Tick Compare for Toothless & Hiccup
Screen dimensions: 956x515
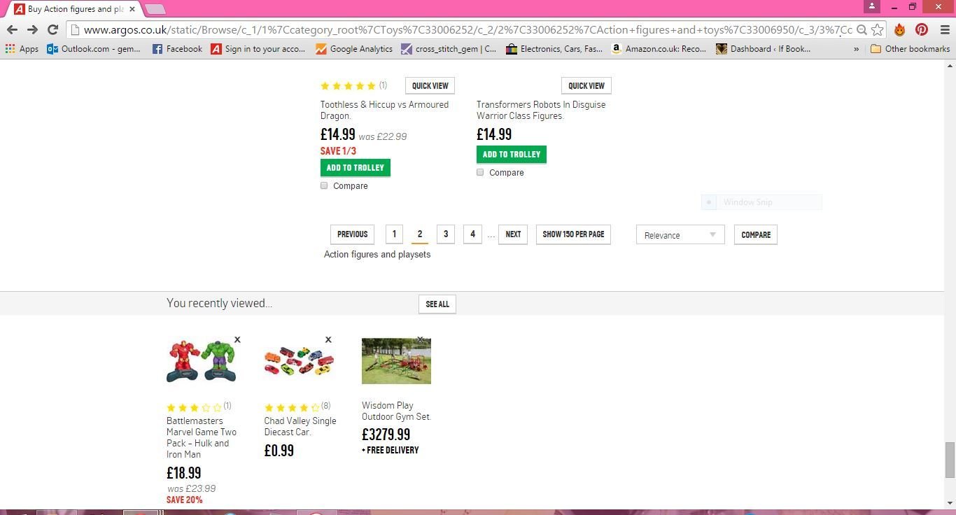pyautogui.click(x=324, y=185)
